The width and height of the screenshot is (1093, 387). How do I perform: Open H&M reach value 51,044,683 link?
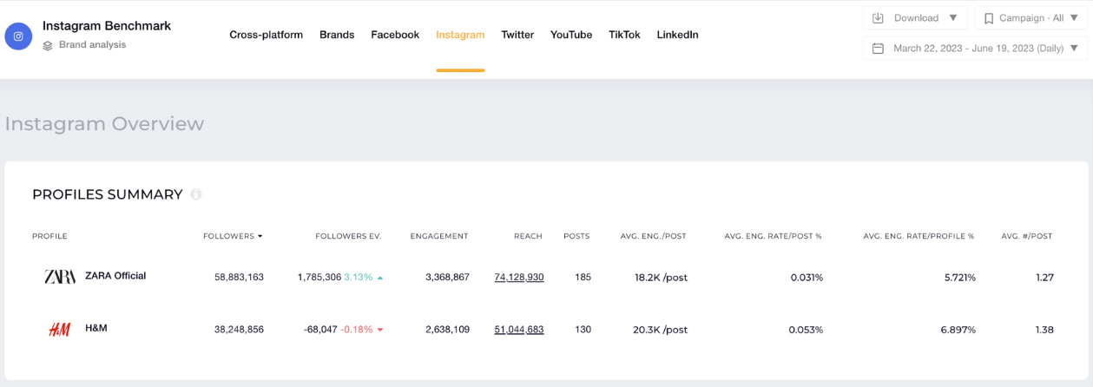point(519,330)
